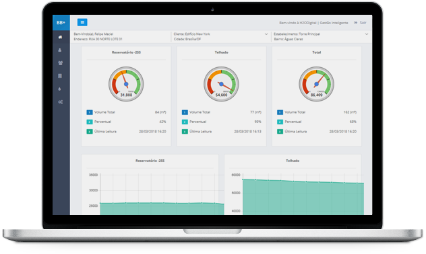426x254 pixels.
Task: Click the Bairro: Águas Claras text
Action: pos(288,39)
